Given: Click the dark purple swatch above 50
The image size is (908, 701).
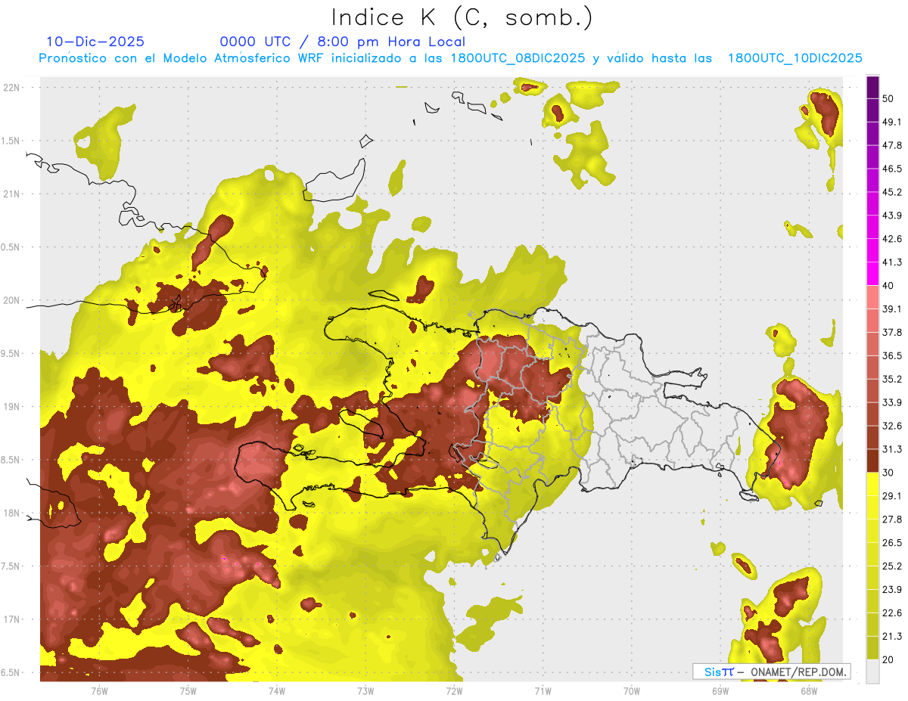Looking at the screenshot, I should coord(873,87).
